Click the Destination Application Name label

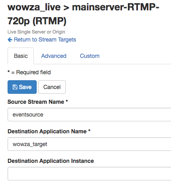coord(47,131)
